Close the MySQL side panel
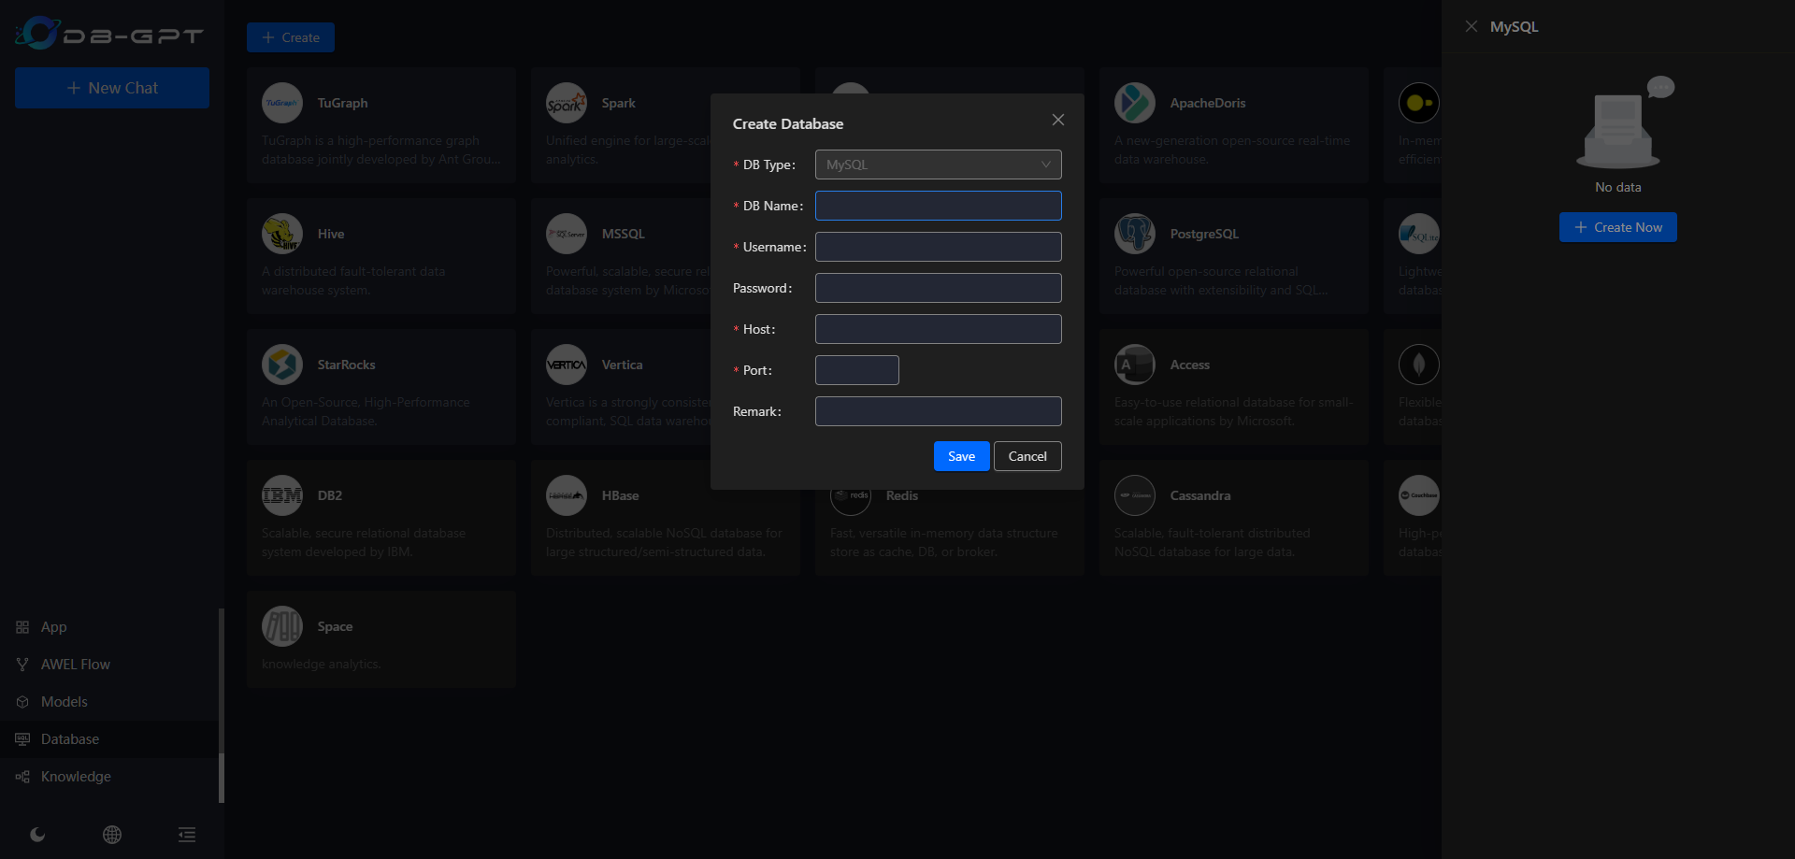The height and width of the screenshot is (859, 1795). click(1472, 26)
